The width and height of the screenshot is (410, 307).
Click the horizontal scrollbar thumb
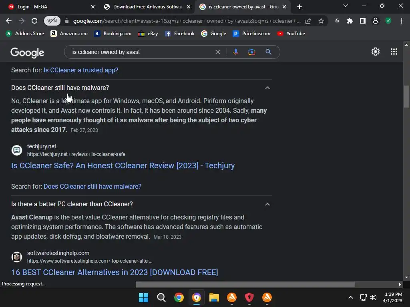(245, 284)
